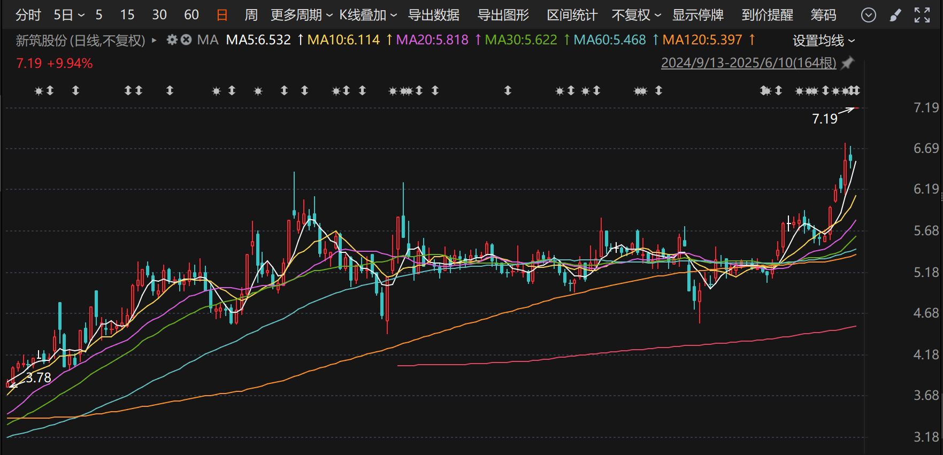This screenshot has height=455, width=943.
Task: Open the 更多周期 dropdown
Action: (302, 15)
